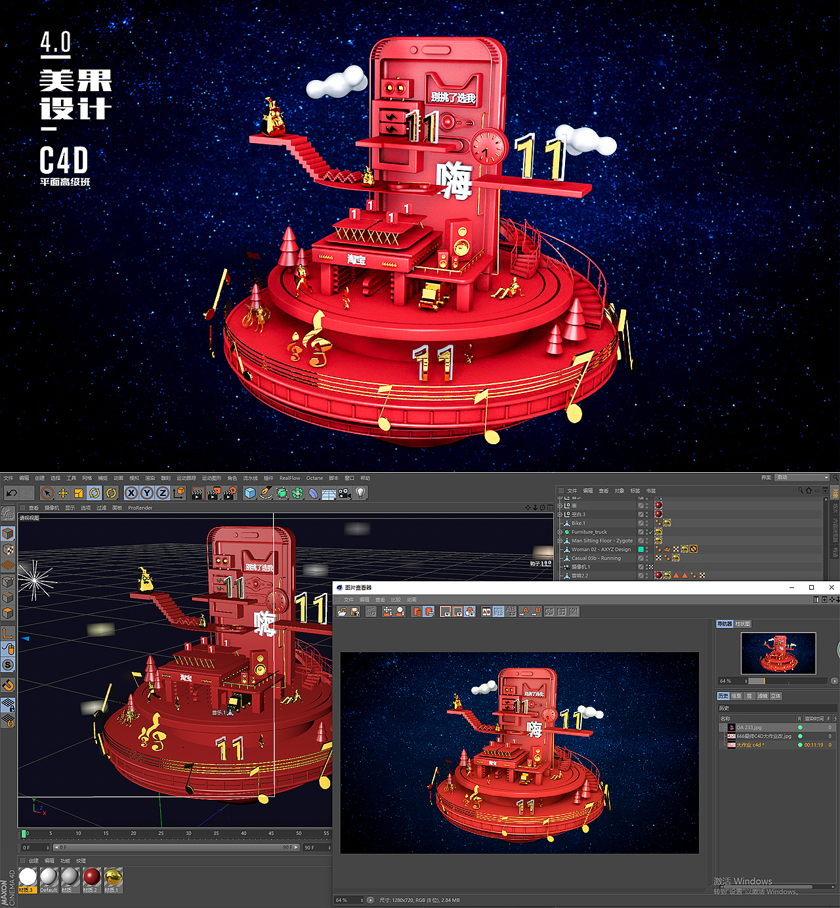The image size is (840, 908).
Task: Click Render to Picture Viewer icon
Action: [213, 493]
